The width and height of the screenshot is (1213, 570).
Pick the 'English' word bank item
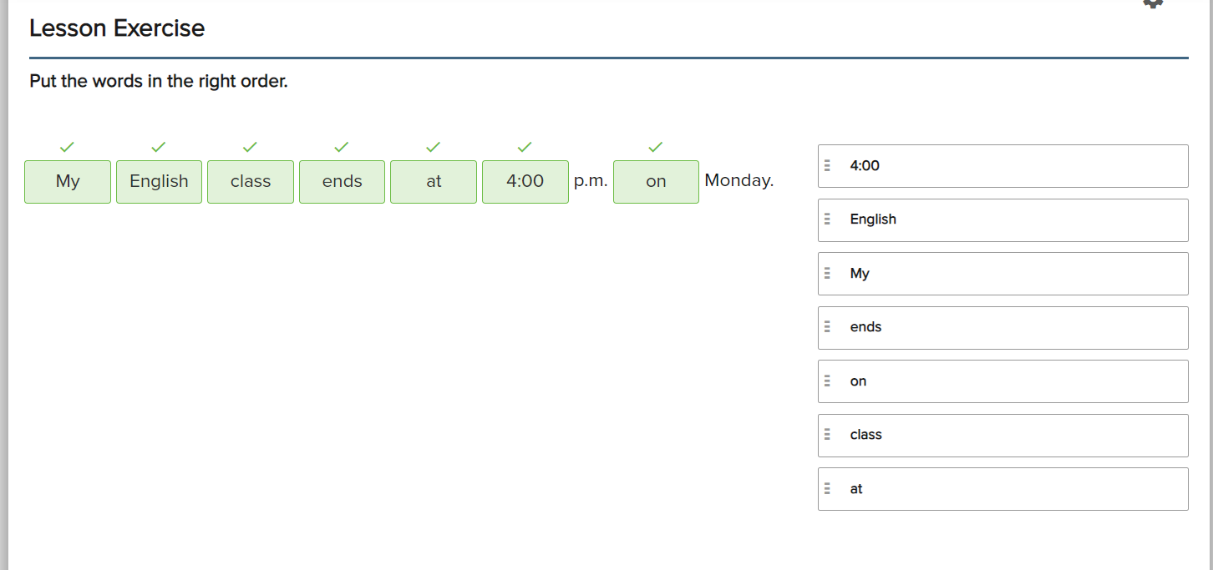tap(1002, 219)
